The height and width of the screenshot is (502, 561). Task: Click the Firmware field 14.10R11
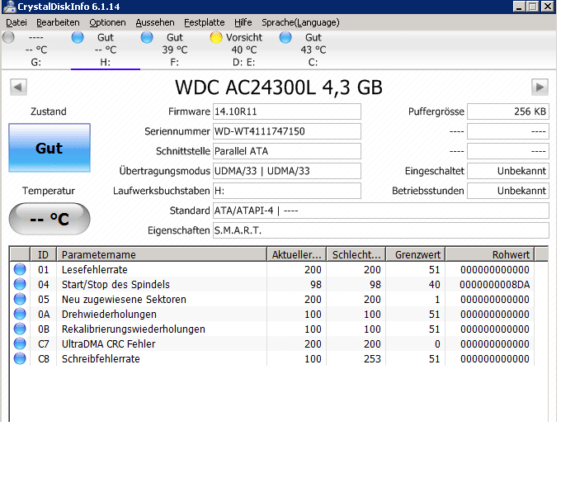point(287,111)
